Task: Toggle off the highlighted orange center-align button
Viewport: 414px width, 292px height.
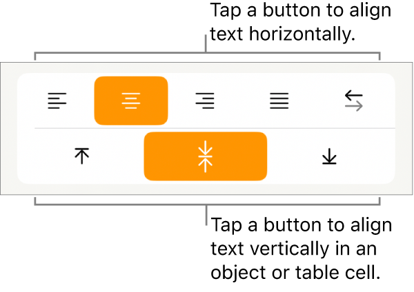Action: coord(130,101)
